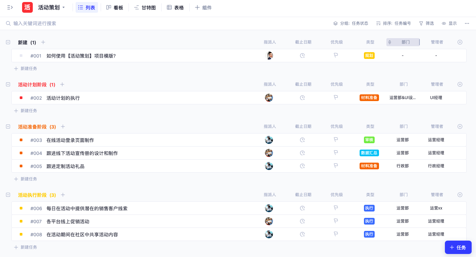Collapse the left sidebar using the arrow icon
This screenshot has width=476, height=257.
point(10,7)
